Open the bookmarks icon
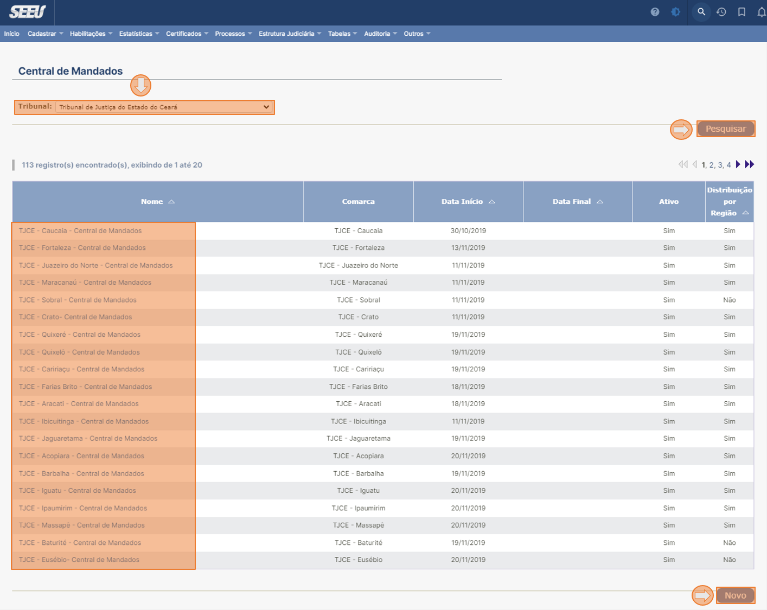 pos(742,12)
